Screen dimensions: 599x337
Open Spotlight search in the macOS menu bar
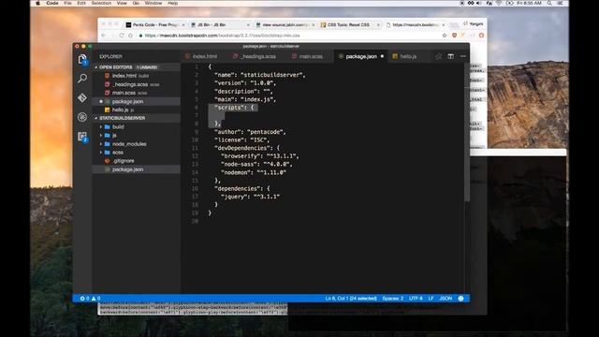(x=549, y=3)
